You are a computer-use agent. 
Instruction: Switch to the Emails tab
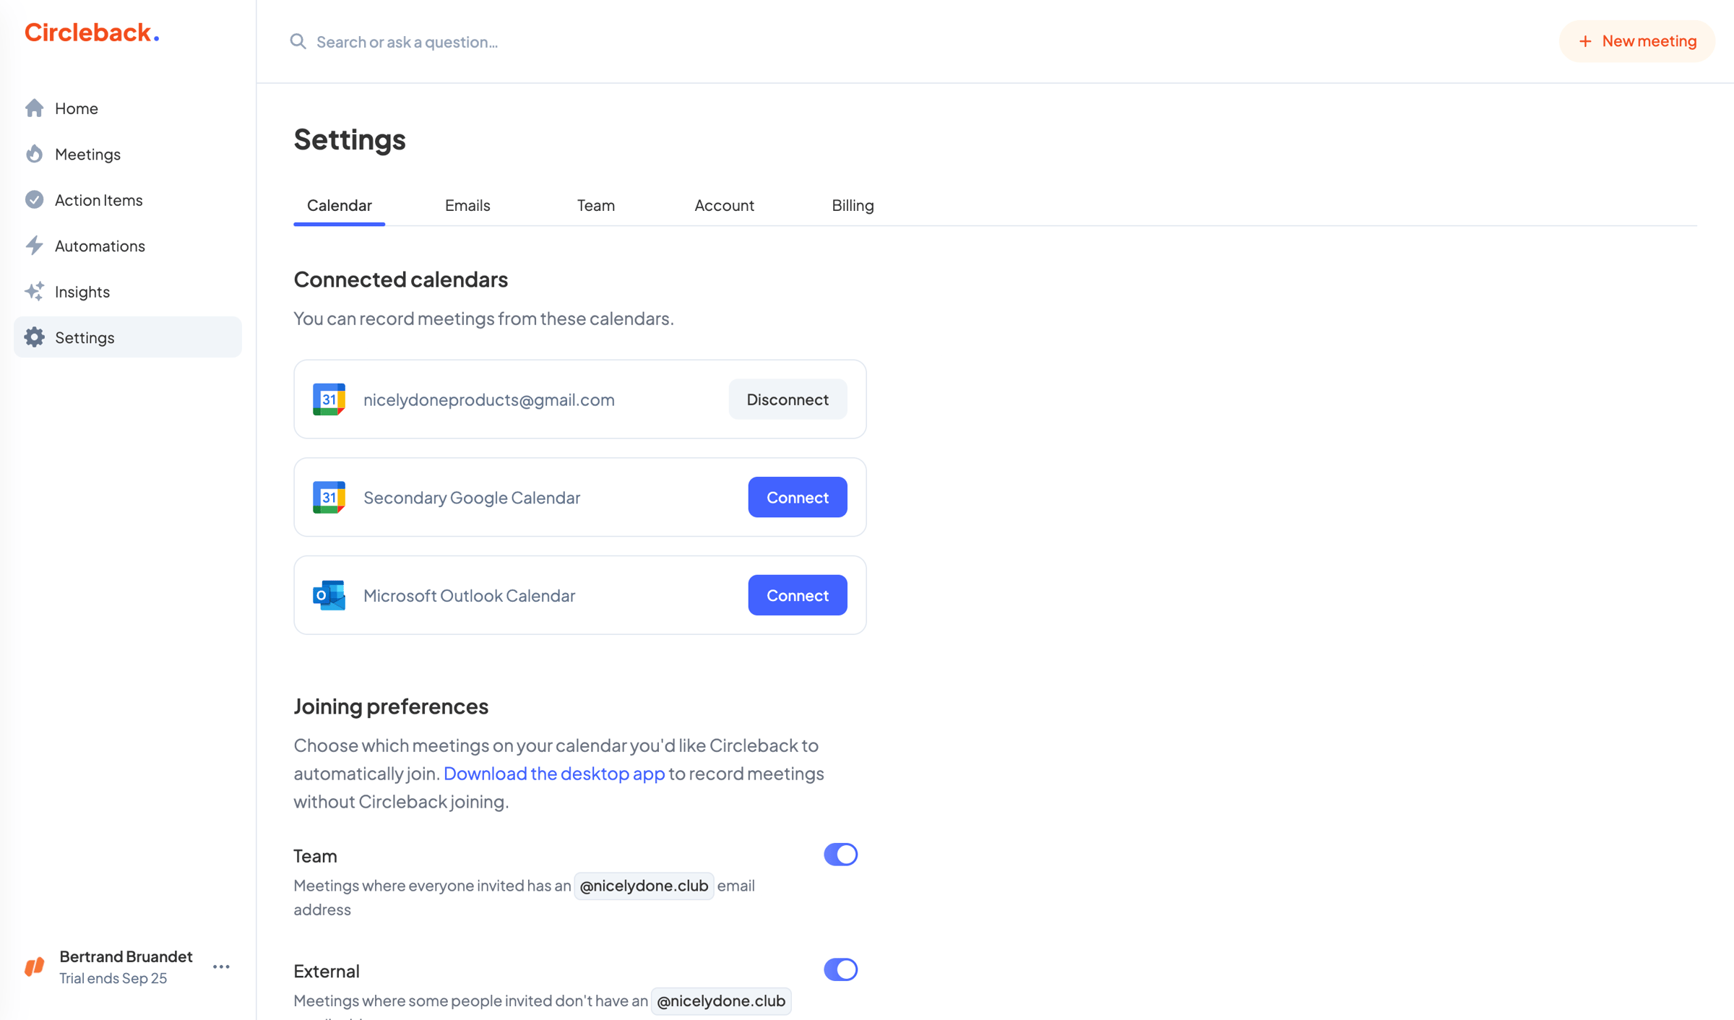[467, 205]
